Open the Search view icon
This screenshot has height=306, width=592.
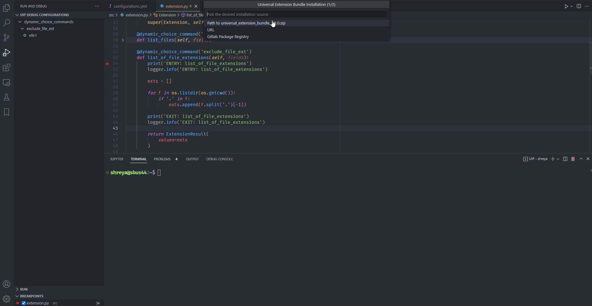coord(7,23)
